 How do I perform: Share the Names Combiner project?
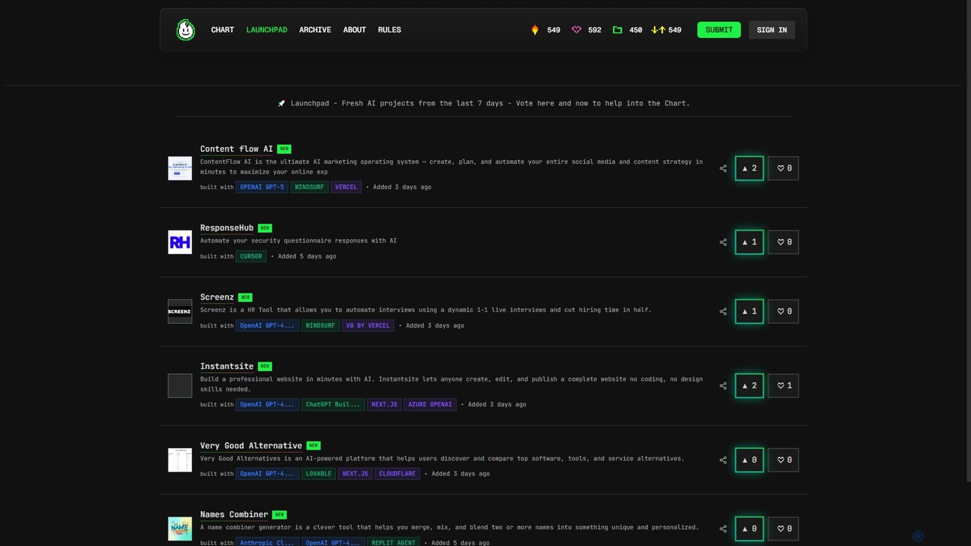(723, 529)
